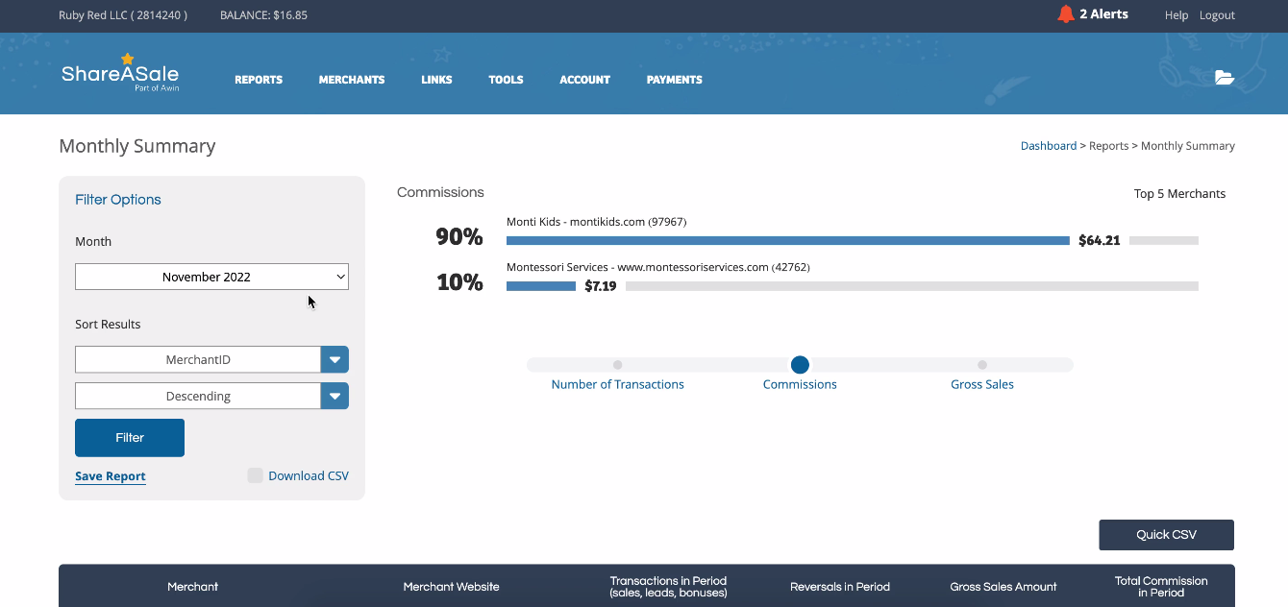Viewport: 1288px width, 607px height.
Task: Open the Links menu
Action: [436, 80]
